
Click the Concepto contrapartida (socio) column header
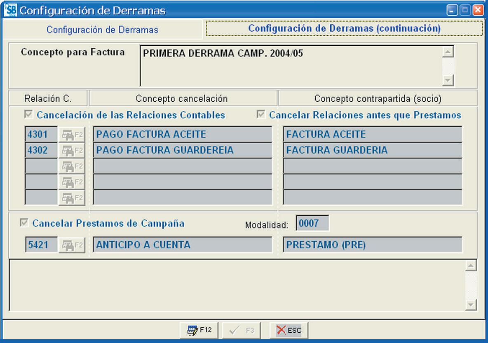378,98
